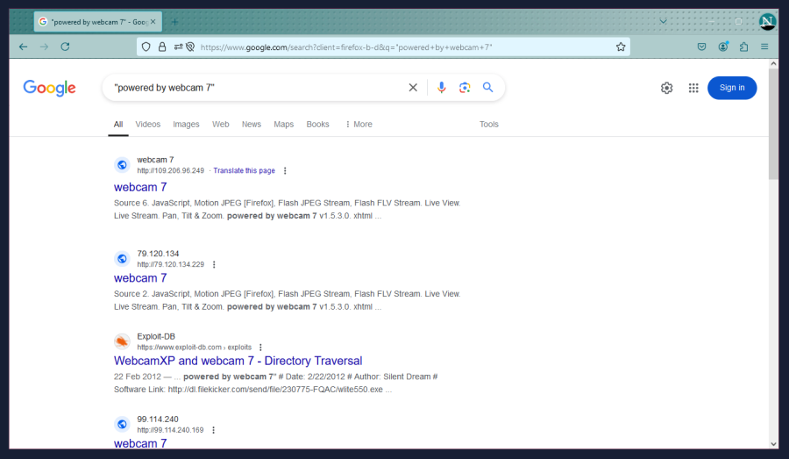
Task: Open the Google apps grid
Action: pos(693,88)
